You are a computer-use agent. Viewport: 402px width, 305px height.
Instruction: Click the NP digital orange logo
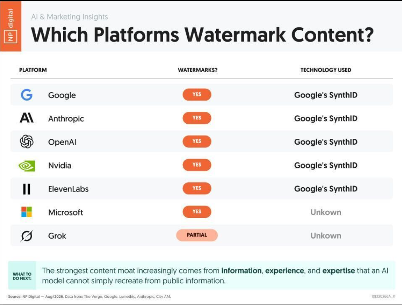[10, 26]
